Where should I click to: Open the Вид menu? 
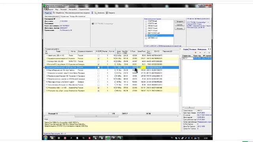57,9
